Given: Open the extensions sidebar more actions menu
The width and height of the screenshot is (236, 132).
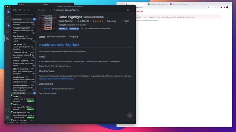Looking at the screenshot, I should point(33,10).
